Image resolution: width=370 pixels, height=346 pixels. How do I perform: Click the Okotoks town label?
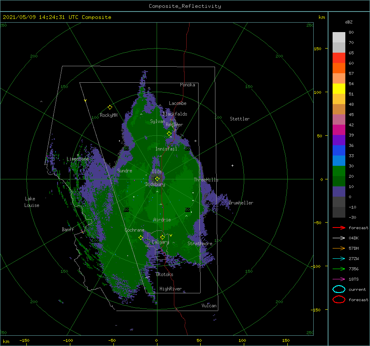pyautogui.click(x=164, y=274)
